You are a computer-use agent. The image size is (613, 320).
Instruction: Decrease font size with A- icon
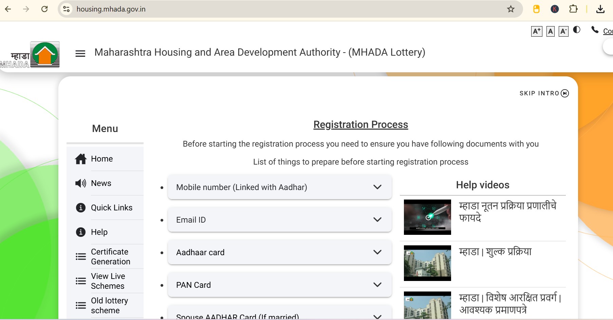pos(563,32)
